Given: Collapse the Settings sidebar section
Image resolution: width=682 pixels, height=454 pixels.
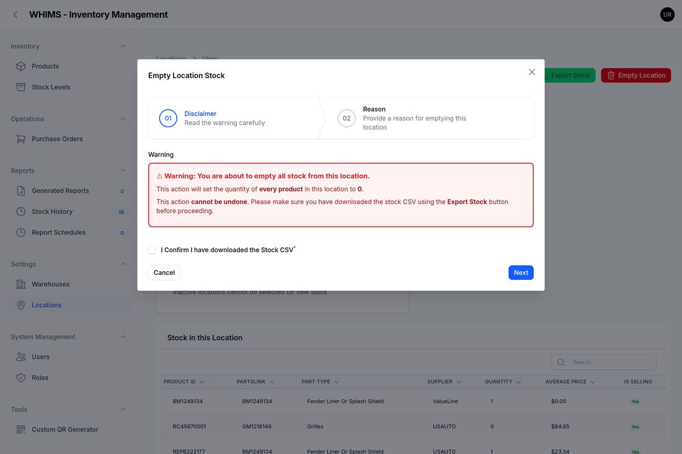Looking at the screenshot, I should point(123,264).
